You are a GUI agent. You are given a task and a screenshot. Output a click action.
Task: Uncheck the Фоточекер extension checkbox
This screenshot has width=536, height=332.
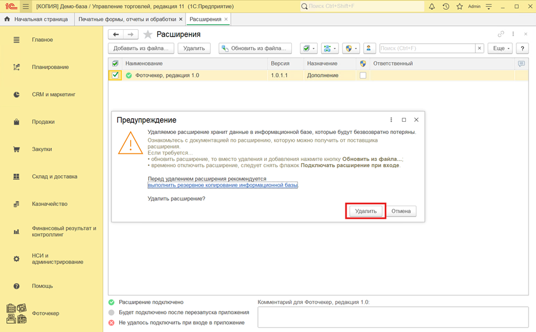(116, 75)
